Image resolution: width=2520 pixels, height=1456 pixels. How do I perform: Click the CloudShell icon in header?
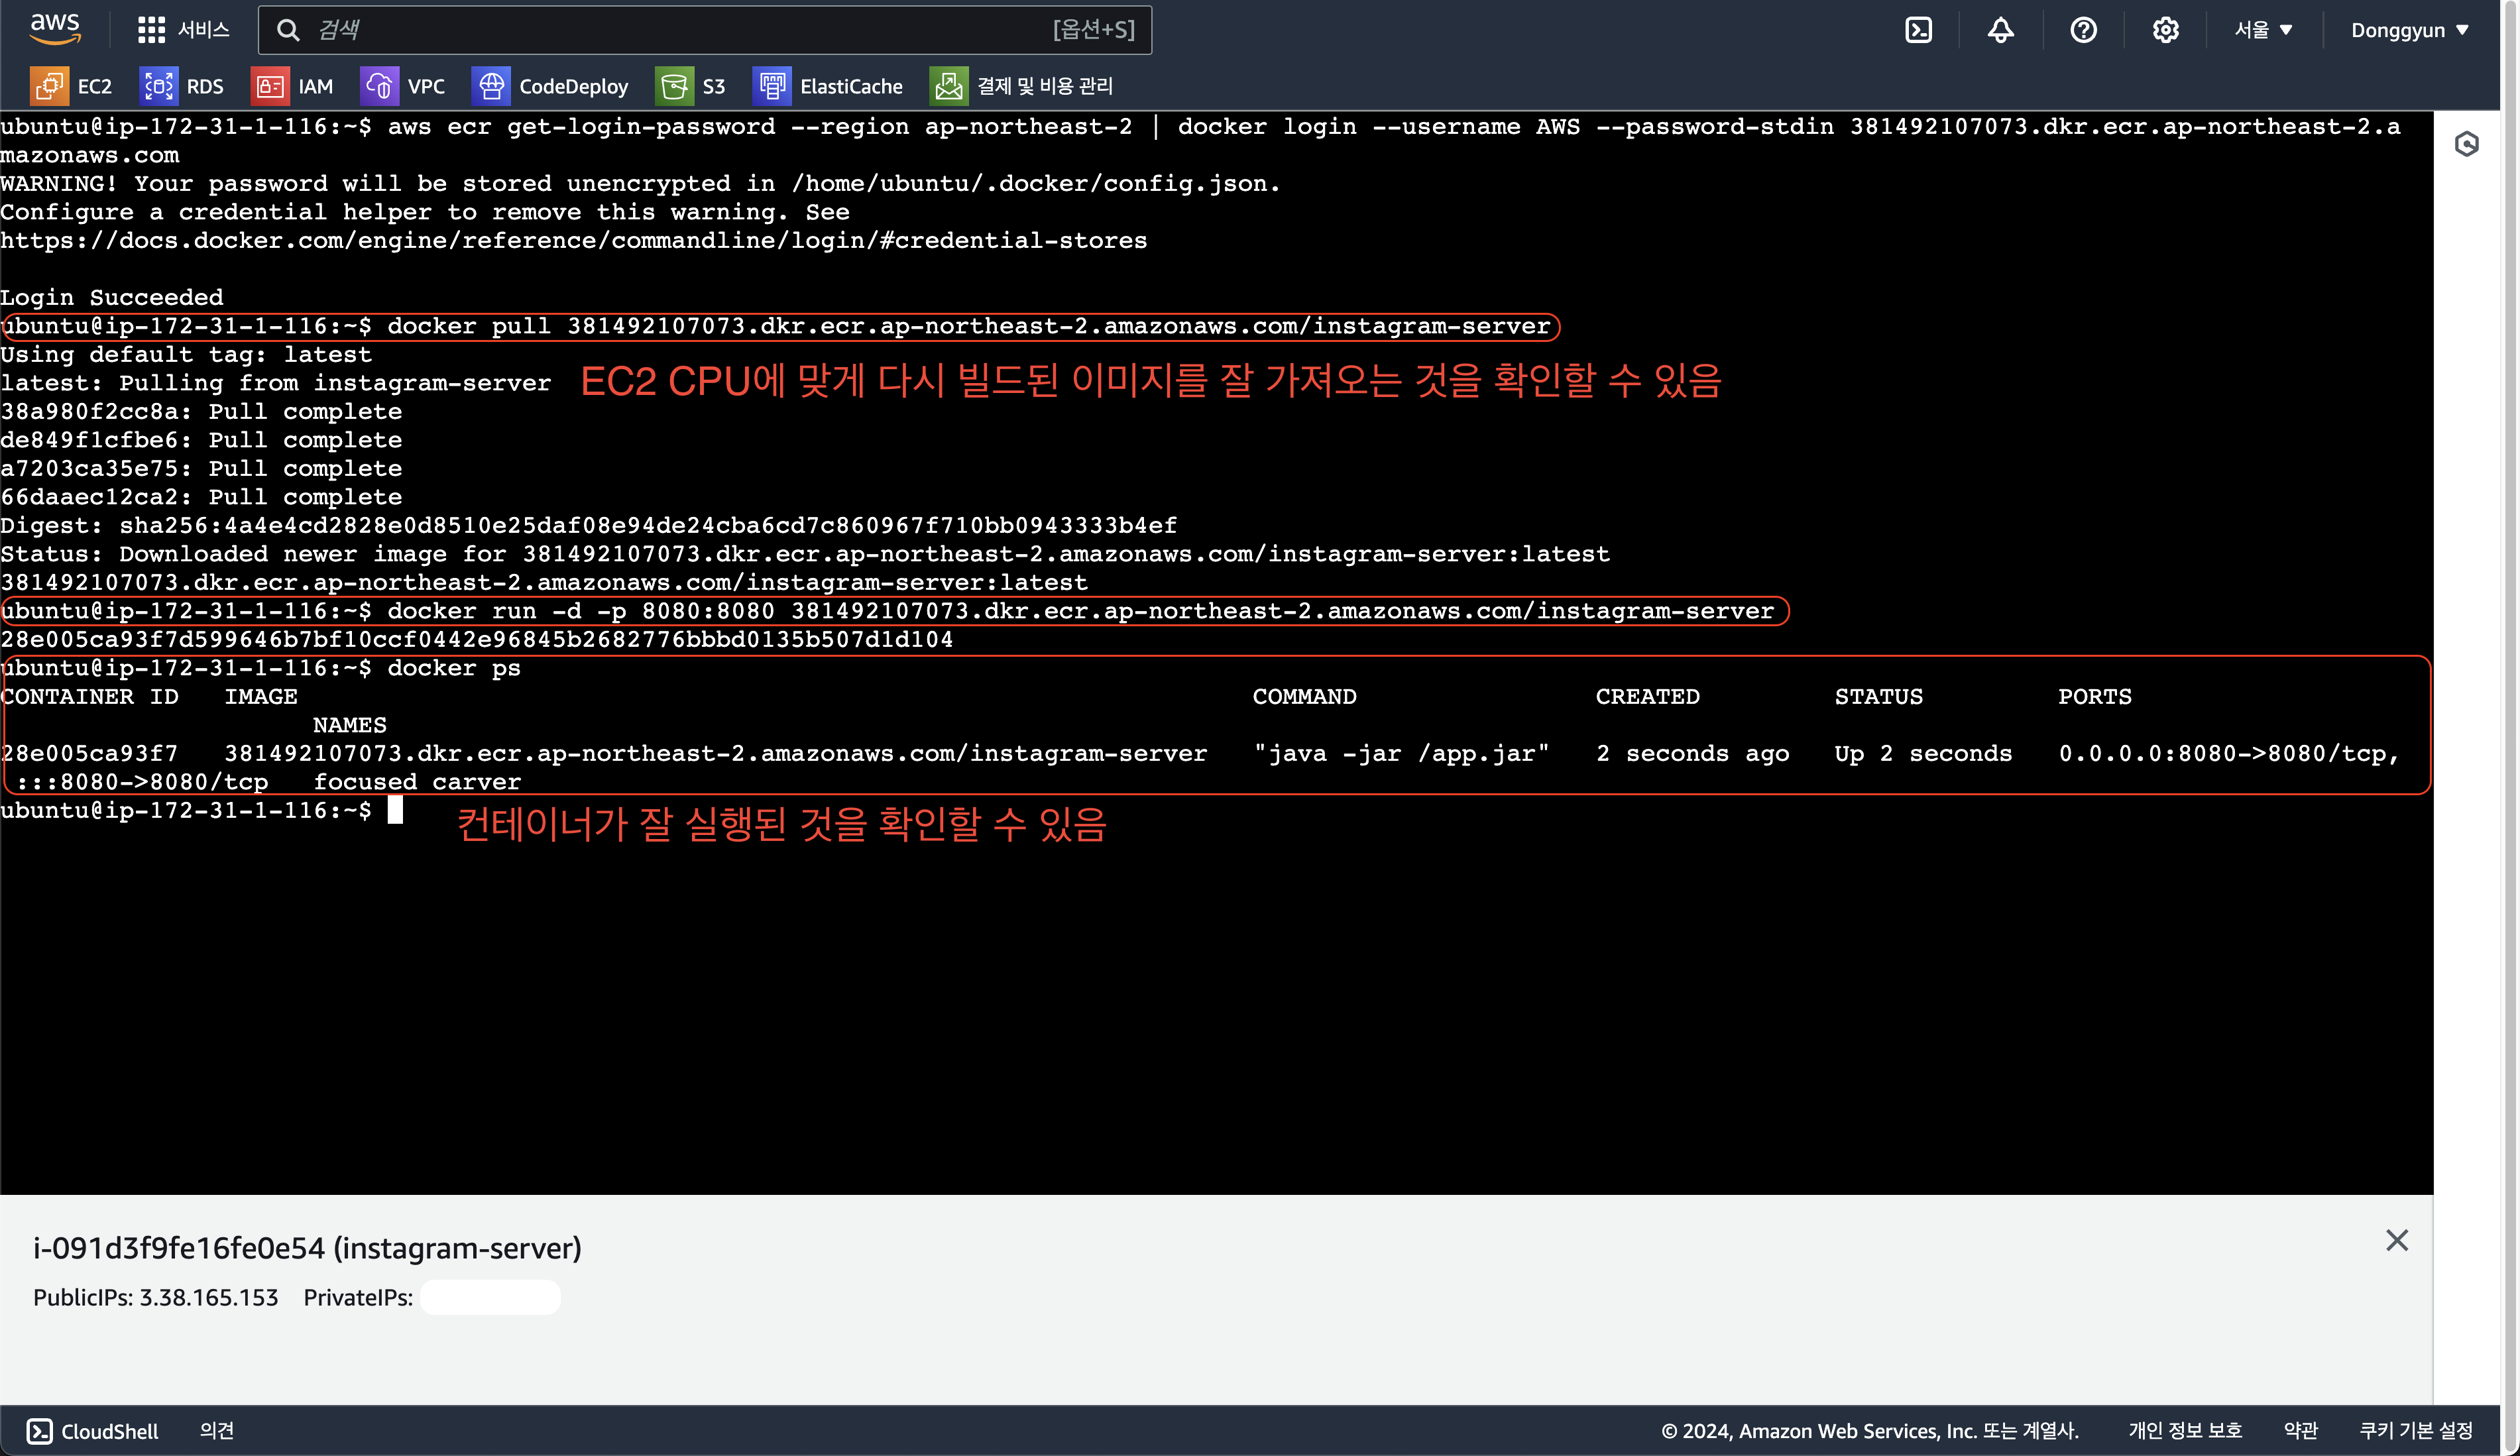1918,30
